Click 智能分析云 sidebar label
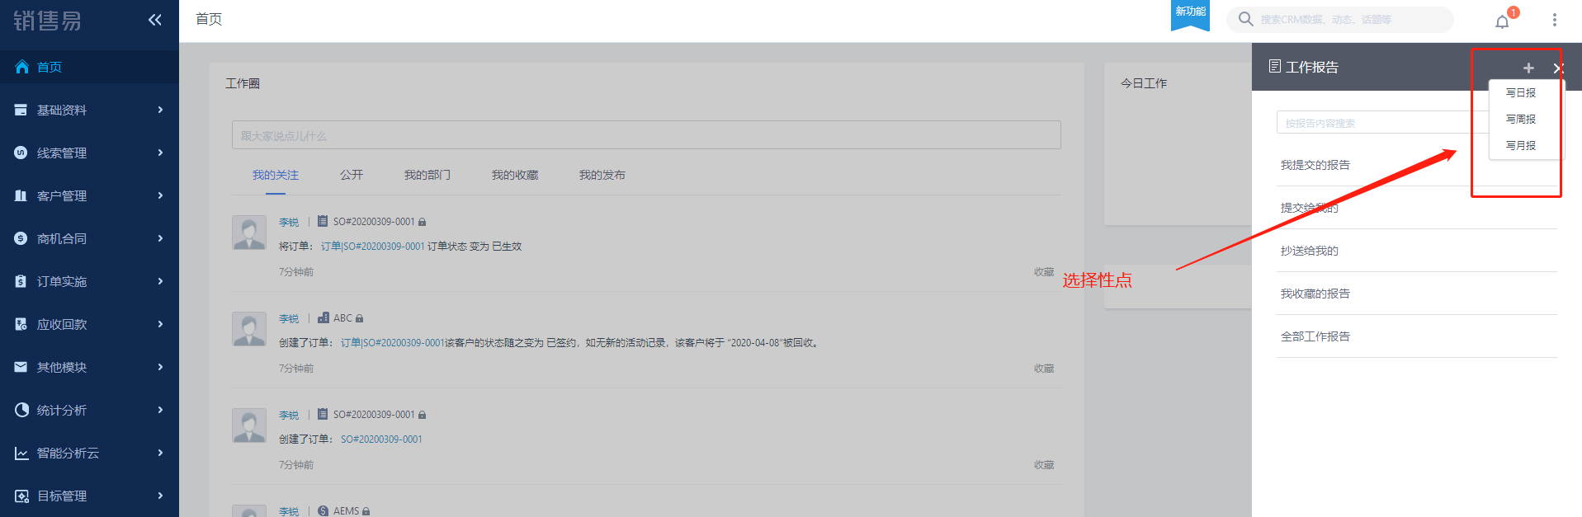 tap(68, 453)
